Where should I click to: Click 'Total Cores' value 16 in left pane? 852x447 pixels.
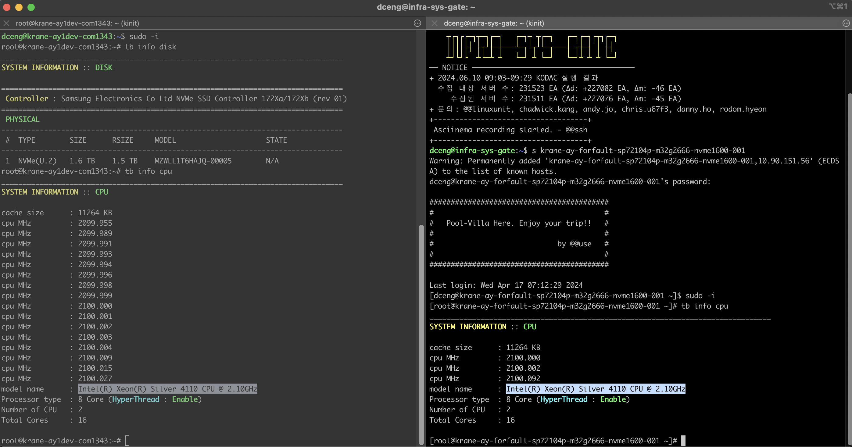[82, 420]
